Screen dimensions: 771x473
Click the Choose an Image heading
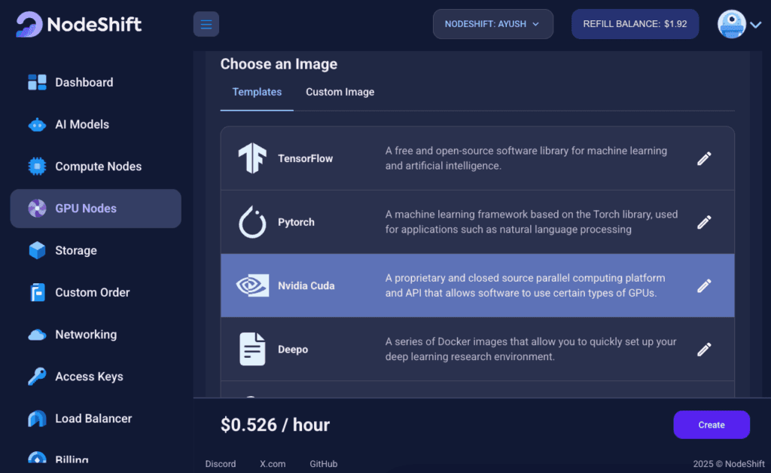(x=279, y=64)
